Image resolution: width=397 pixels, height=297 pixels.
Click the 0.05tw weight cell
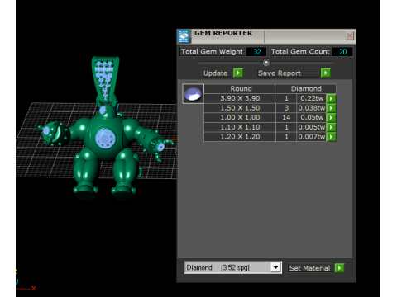312,118
